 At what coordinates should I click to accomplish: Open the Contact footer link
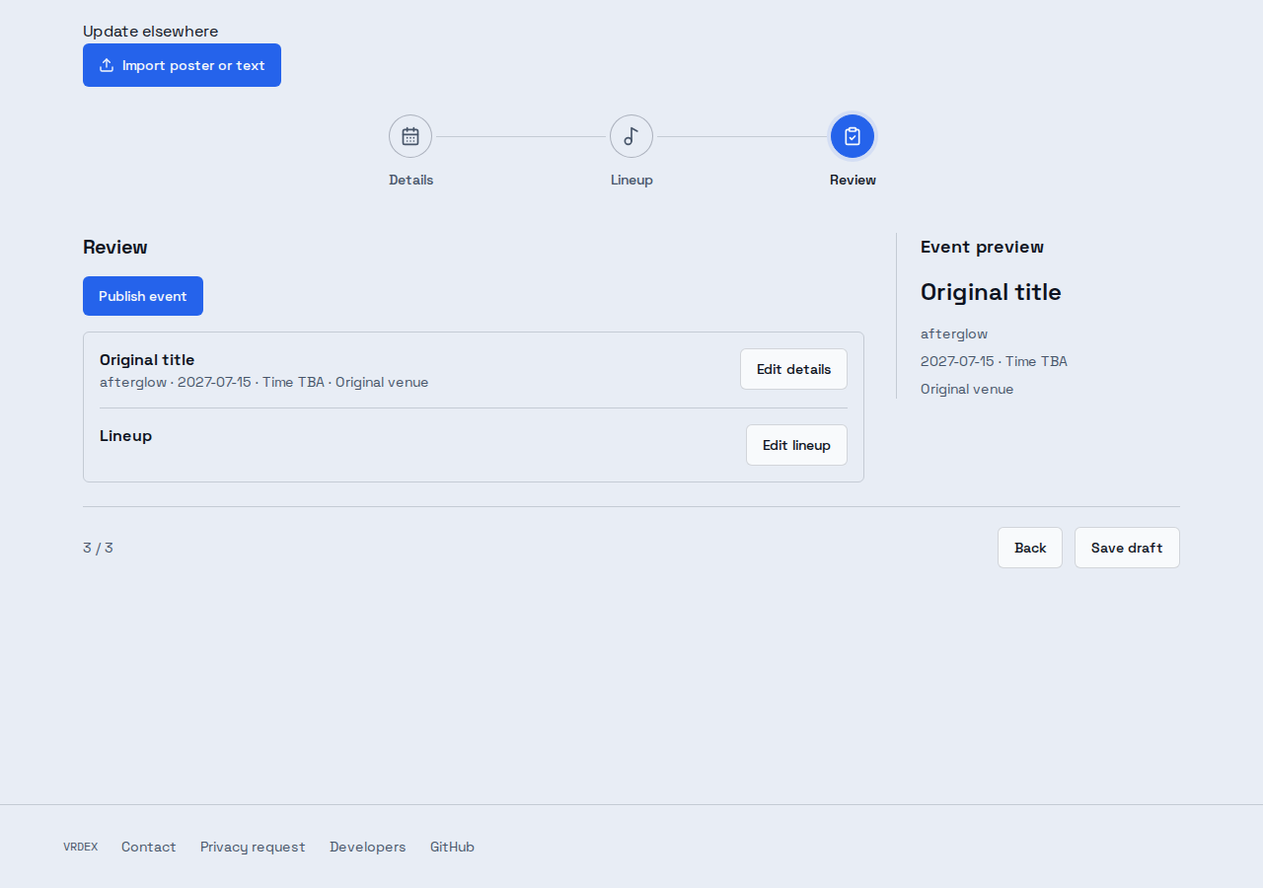pos(149,847)
